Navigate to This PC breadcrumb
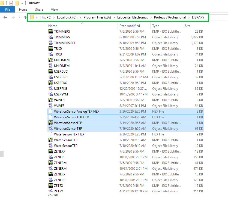Image resolution: width=228 pixels, height=198 pixels. click(45, 17)
